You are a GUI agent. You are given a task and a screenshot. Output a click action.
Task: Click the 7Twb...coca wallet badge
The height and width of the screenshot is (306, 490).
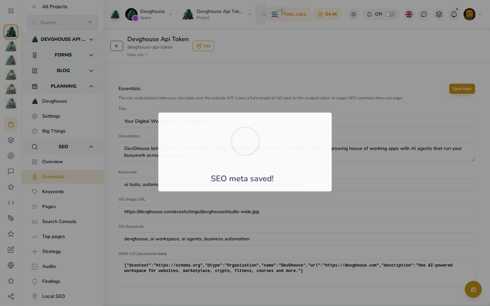tap(289, 14)
